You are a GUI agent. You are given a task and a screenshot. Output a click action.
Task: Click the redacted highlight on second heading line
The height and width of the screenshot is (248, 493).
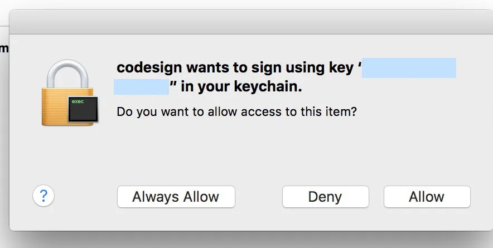pos(141,87)
